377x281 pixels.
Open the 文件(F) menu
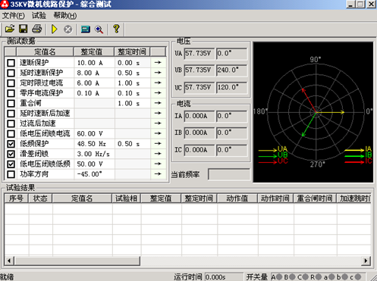[x=14, y=16]
